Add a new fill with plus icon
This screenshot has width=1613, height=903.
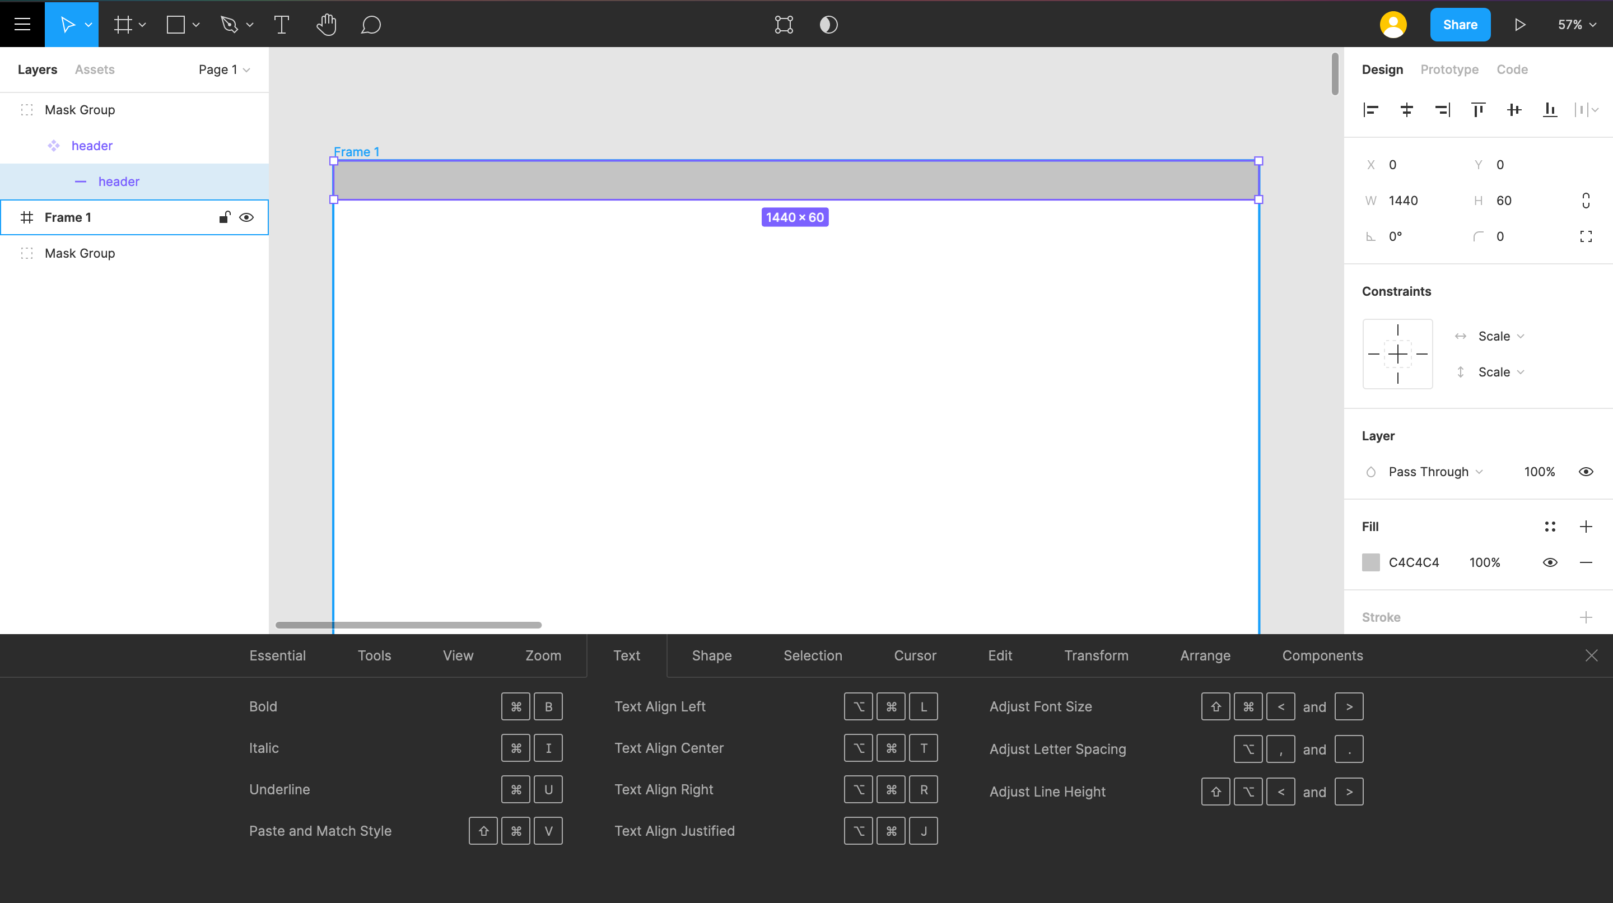tap(1586, 527)
